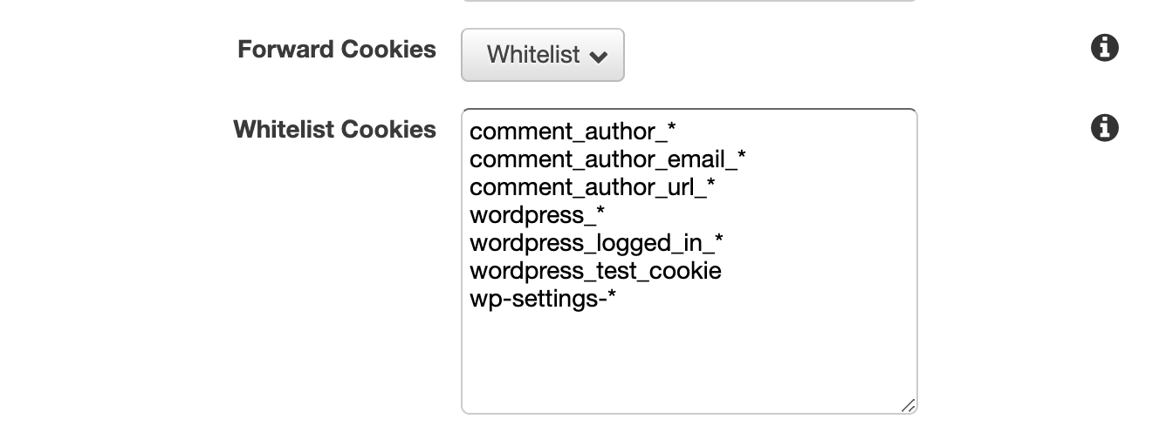Click the wordpress_logged_in_* entry
This screenshot has width=1166, height=446.
[596, 243]
